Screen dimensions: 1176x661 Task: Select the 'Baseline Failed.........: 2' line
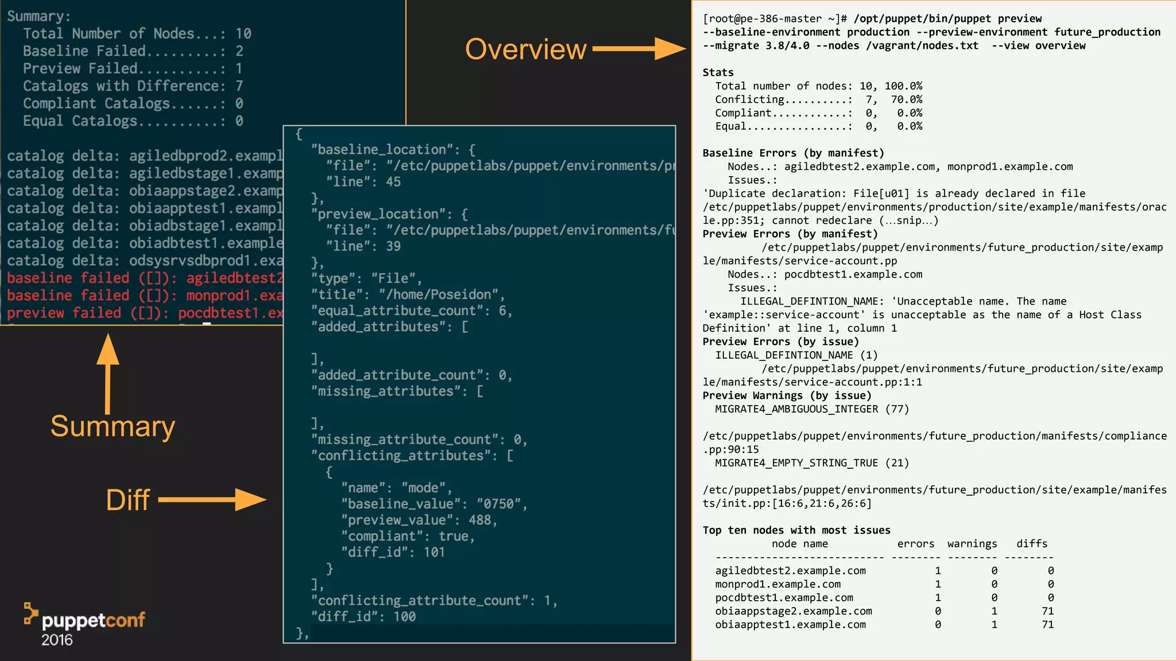(x=133, y=51)
